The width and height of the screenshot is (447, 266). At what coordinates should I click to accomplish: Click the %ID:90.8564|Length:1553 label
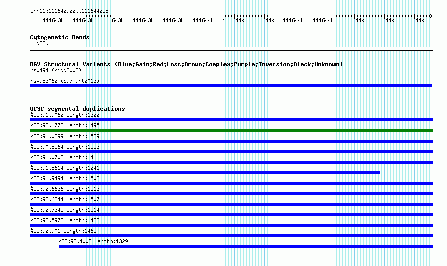[x=65, y=147]
